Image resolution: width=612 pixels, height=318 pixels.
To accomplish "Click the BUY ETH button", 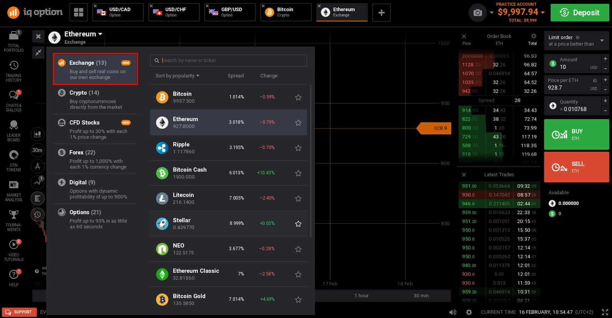I will [576, 134].
